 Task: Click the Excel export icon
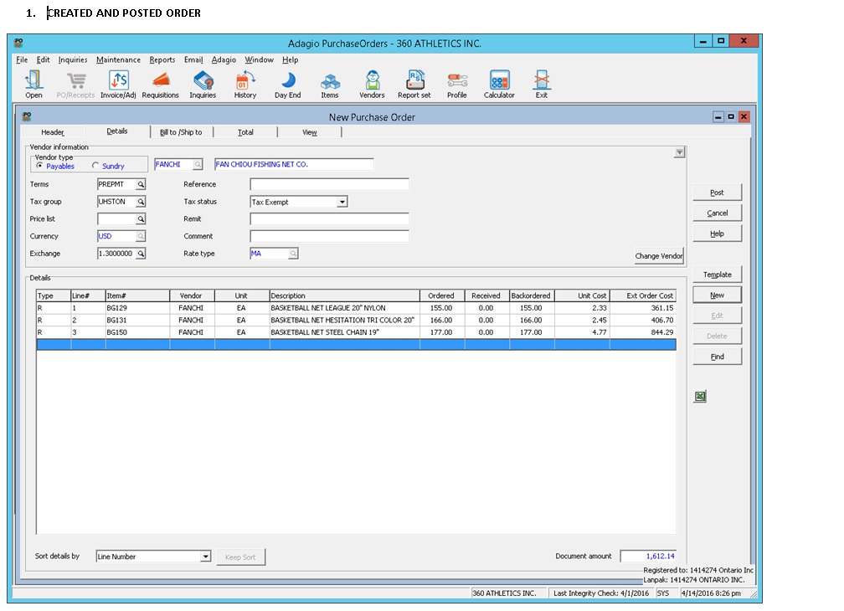pos(700,397)
